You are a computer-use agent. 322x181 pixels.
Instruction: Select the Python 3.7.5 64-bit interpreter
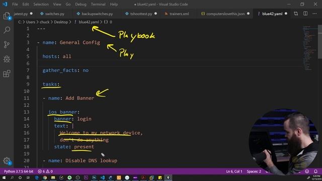tap(19, 171)
